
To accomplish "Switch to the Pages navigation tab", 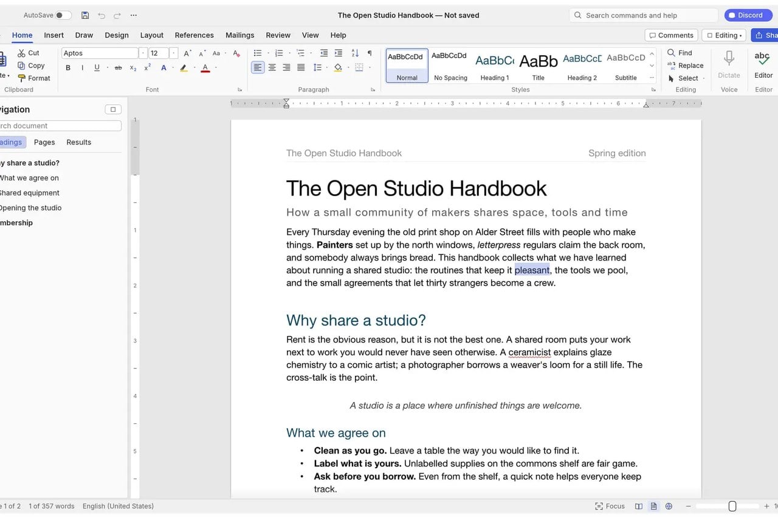I will (x=44, y=142).
